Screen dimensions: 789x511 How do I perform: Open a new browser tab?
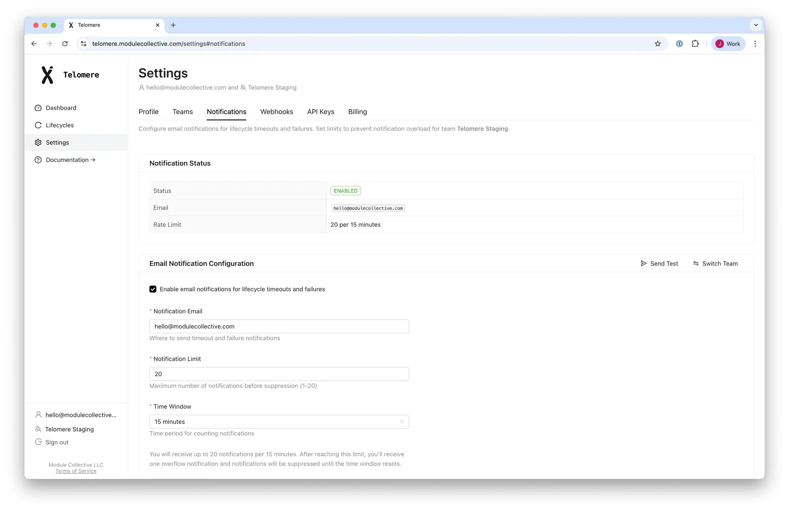pos(173,25)
